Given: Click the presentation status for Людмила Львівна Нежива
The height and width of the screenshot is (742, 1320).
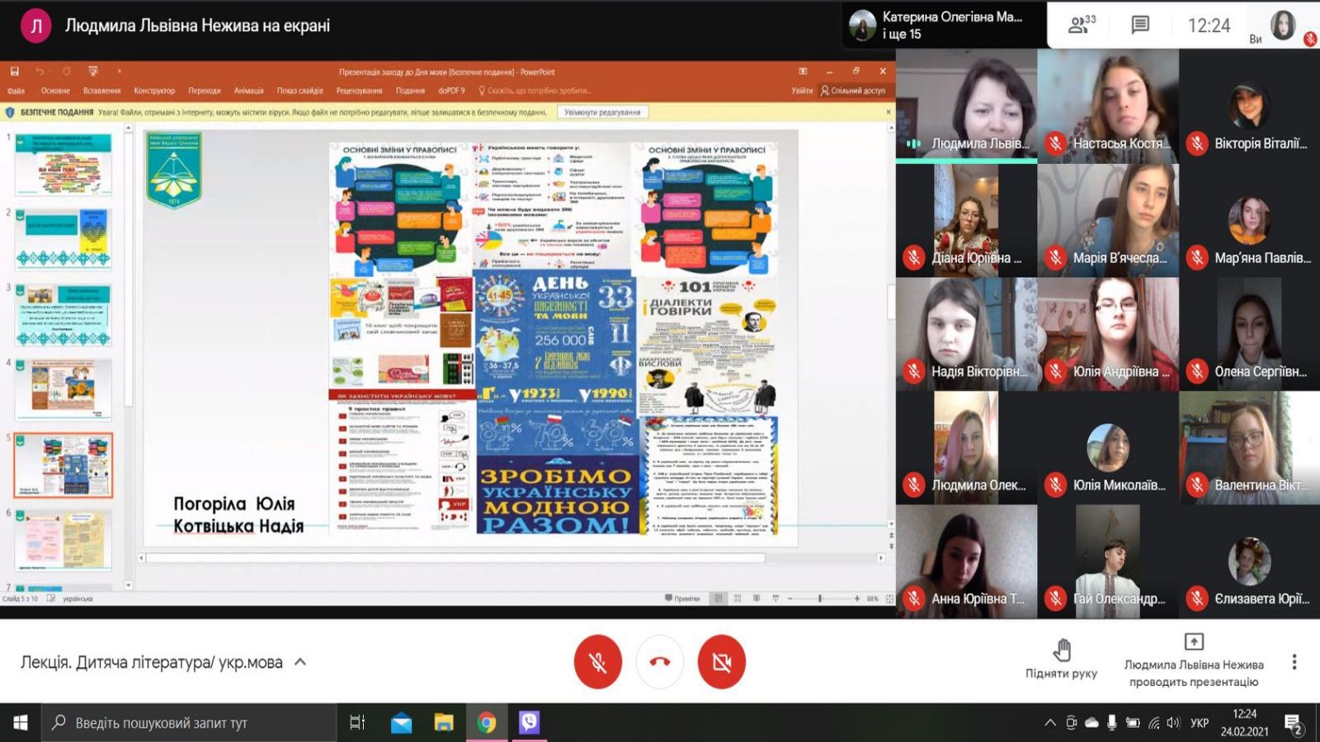Looking at the screenshot, I should (1193, 662).
